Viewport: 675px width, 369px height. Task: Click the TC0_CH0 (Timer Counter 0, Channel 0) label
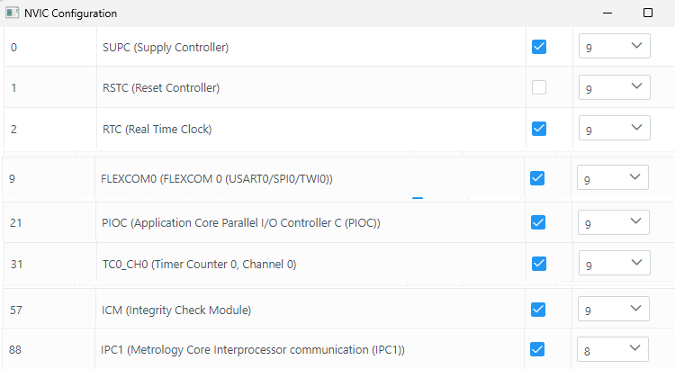(x=199, y=265)
